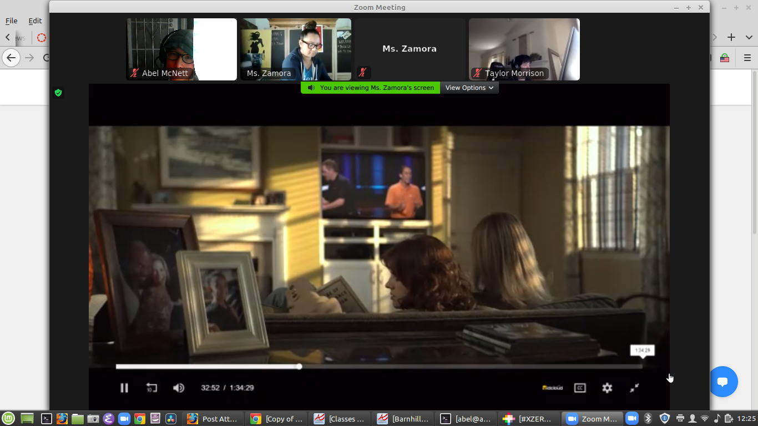Viewport: 758px width, 426px height.
Task: Click the video progress scrubber handle
Action: coord(299,367)
